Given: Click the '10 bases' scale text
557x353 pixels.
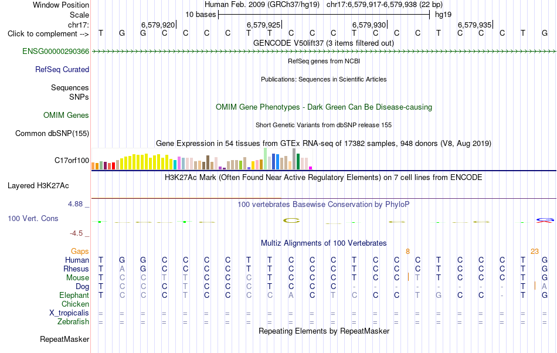Looking at the screenshot, I should pos(201,15).
